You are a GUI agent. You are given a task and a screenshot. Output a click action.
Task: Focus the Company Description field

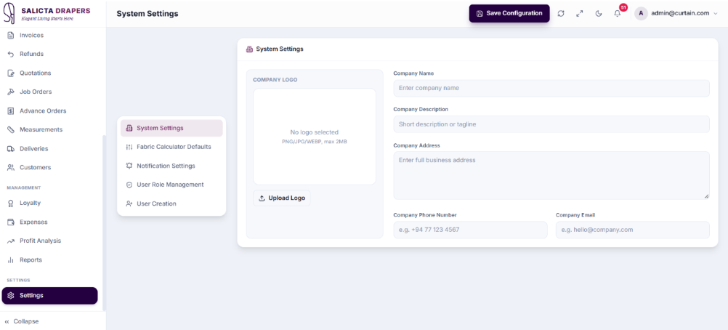(551, 124)
